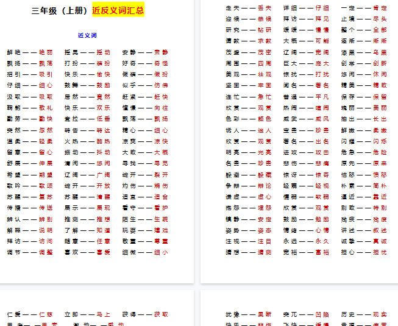Select the pair 勤劳——勤快

coord(30,119)
